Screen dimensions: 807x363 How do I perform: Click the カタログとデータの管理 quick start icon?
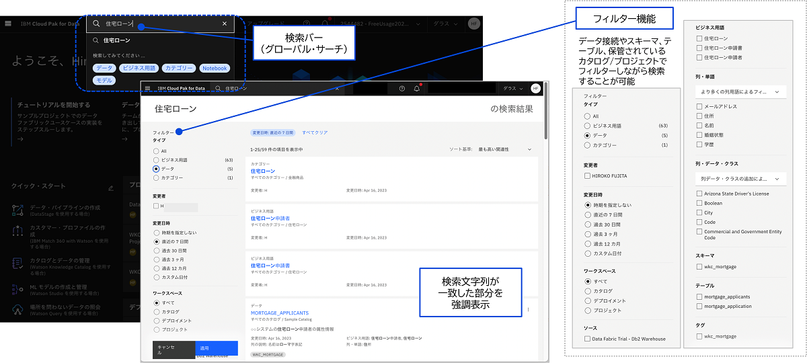coord(18,263)
